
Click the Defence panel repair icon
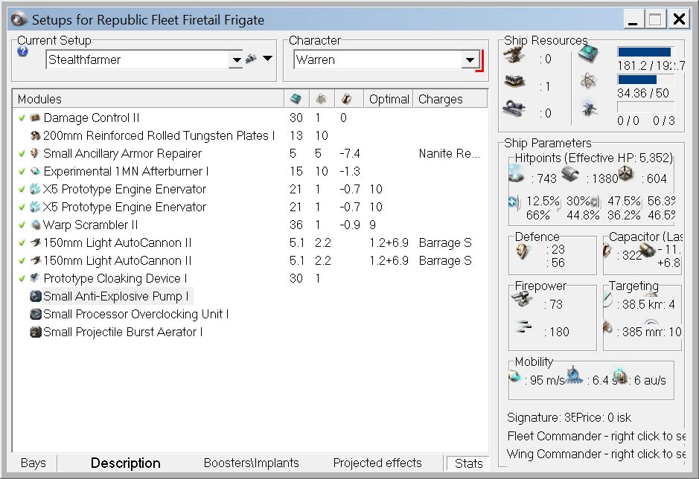(523, 252)
